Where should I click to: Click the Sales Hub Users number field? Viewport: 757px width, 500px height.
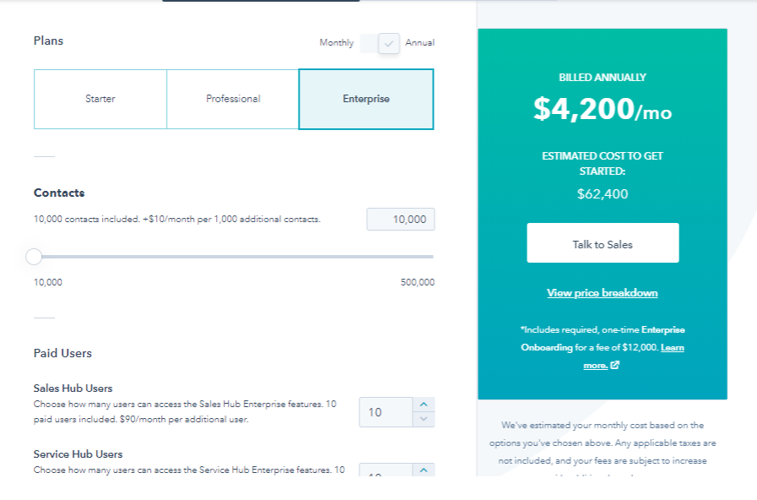(x=386, y=412)
